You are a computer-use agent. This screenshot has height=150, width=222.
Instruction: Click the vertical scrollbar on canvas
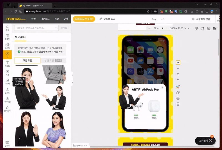coord(218,47)
